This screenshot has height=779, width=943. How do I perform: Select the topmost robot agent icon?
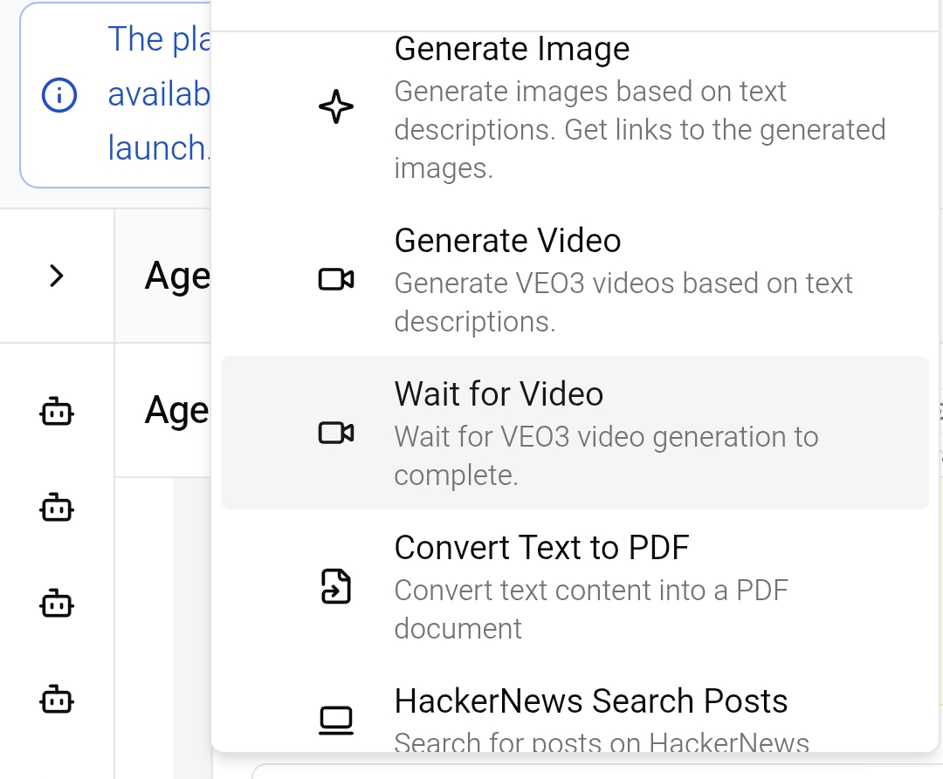[56, 412]
